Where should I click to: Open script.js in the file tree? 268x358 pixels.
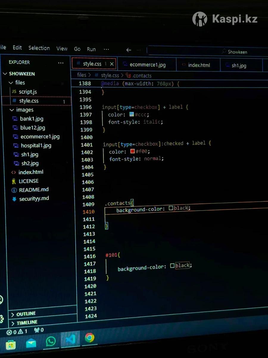click(x=28, y=92)
